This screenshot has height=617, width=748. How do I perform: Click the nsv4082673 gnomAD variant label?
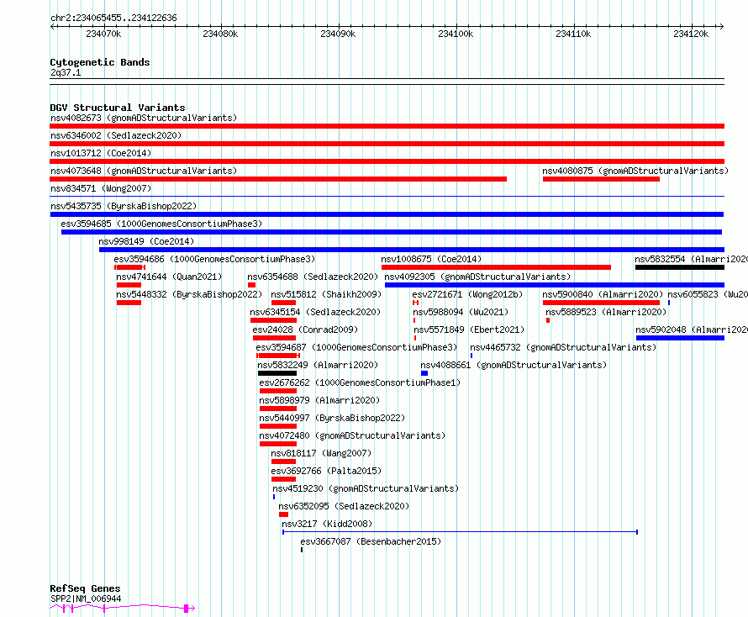coord(144,118)
